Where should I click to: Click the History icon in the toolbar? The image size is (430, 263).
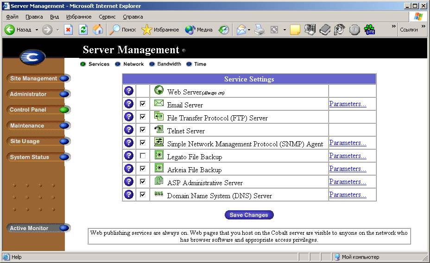224,30
